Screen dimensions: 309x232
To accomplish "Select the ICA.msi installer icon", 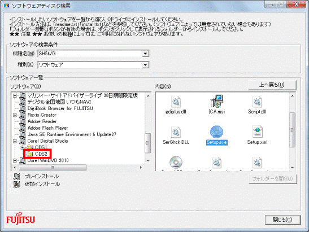I will pyautogui.click(x=216, y=102).
